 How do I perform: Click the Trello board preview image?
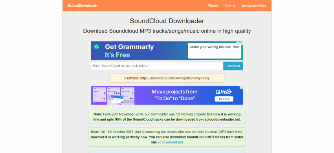point(113,96)
